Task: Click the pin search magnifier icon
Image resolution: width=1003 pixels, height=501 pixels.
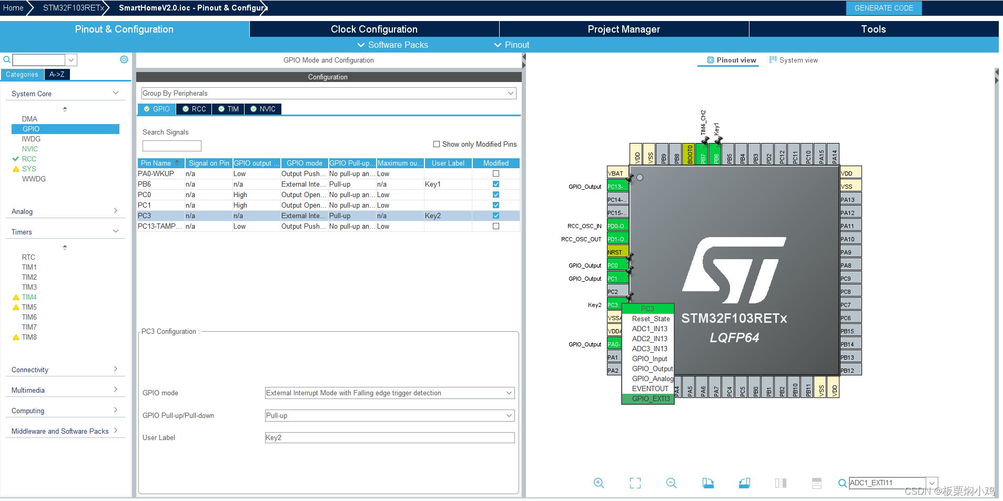Action: coord(842,483)
